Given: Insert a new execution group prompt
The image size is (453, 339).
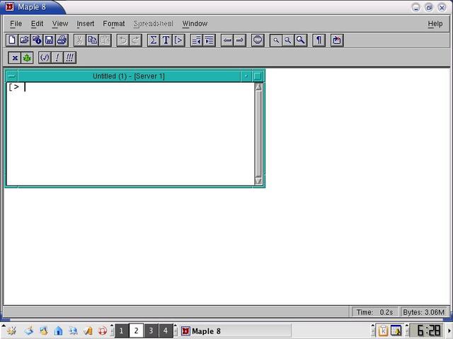Looking at the screenshot, I should click(179, 40).
